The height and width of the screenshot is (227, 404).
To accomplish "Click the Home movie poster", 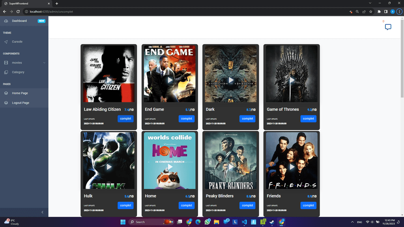I will pyautogui.click(x=170, y=161).
